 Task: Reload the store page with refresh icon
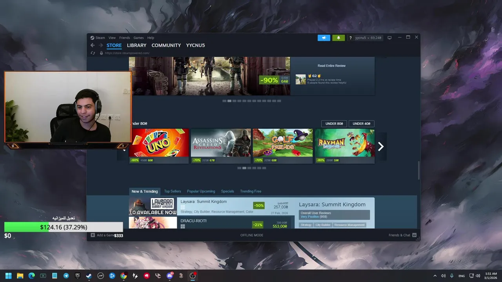point(93,53)
